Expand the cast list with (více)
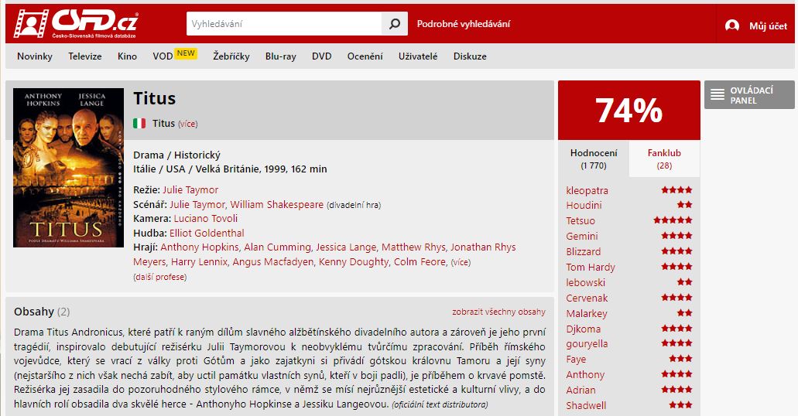Viewport: 798px width, 416px height. coord(461,262)
